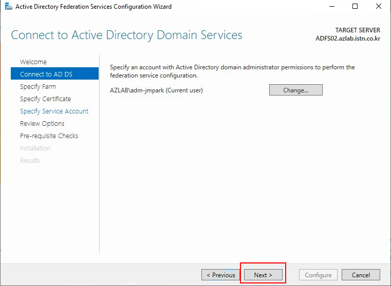
Task: Jump to Specify Service Account step
Action: pyautogui.click(x=54, y=111)
